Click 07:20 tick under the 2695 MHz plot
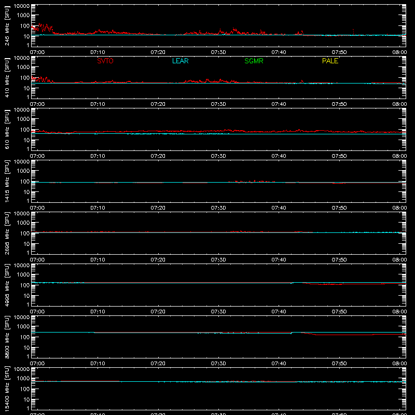 coord(158,260)
